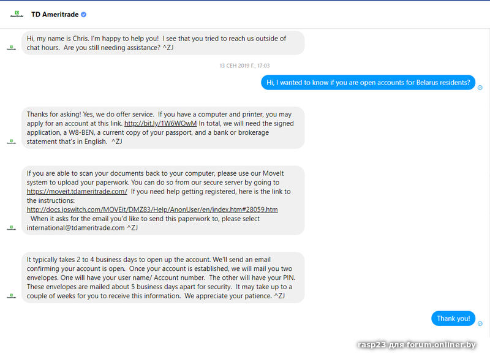Click the international@tdameritrade.com email text
This screenshot has width=490, height=359.
[75, 228]
